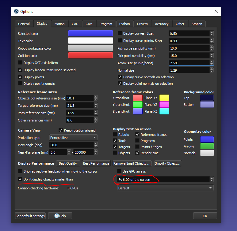Increase Arrow size with stepper arrows
The width and height of the screenshot is (237, 231).
(212, 61)
